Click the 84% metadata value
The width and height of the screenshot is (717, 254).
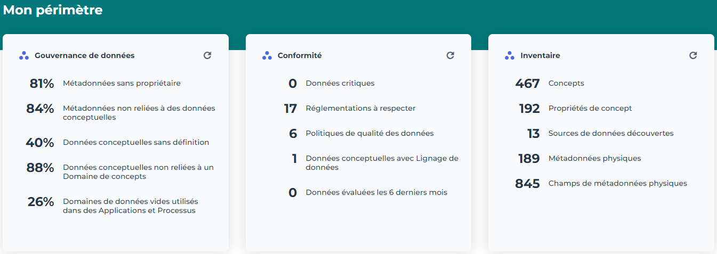(x=40, y=109)
